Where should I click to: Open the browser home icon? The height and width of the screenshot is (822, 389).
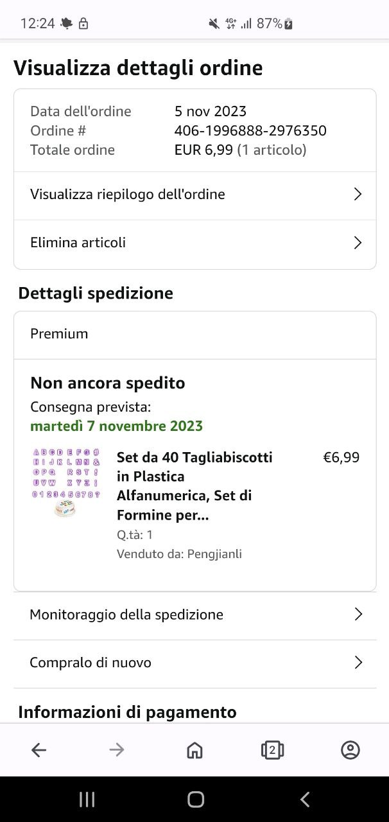[x=195, y=749]
